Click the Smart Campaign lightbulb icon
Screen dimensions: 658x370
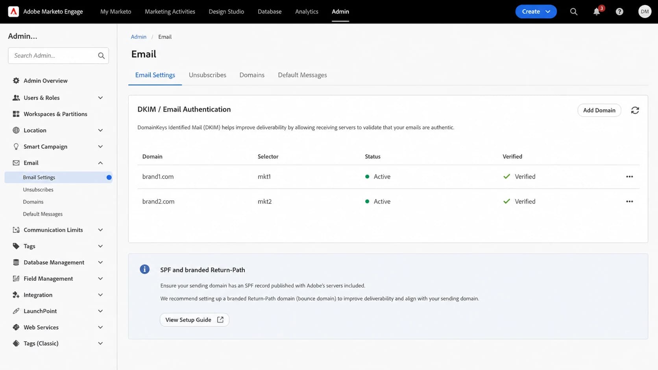point(16,147)
